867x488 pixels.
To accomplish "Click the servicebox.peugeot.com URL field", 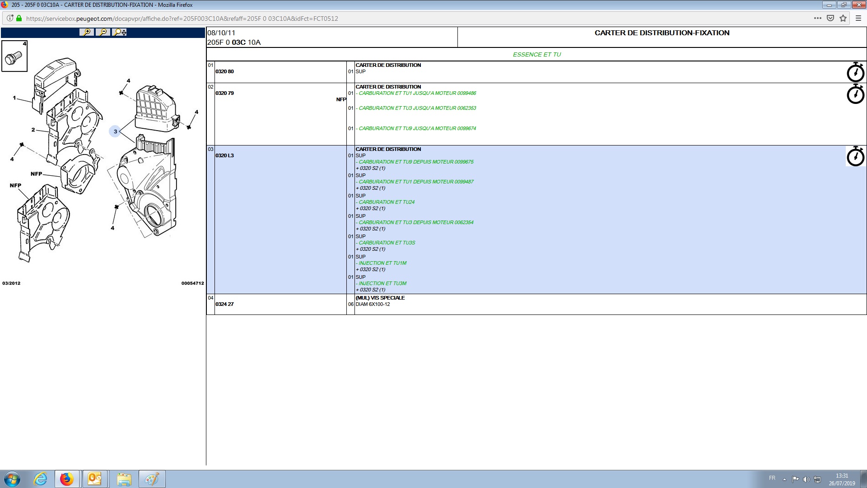I will (x=182, y=19).
